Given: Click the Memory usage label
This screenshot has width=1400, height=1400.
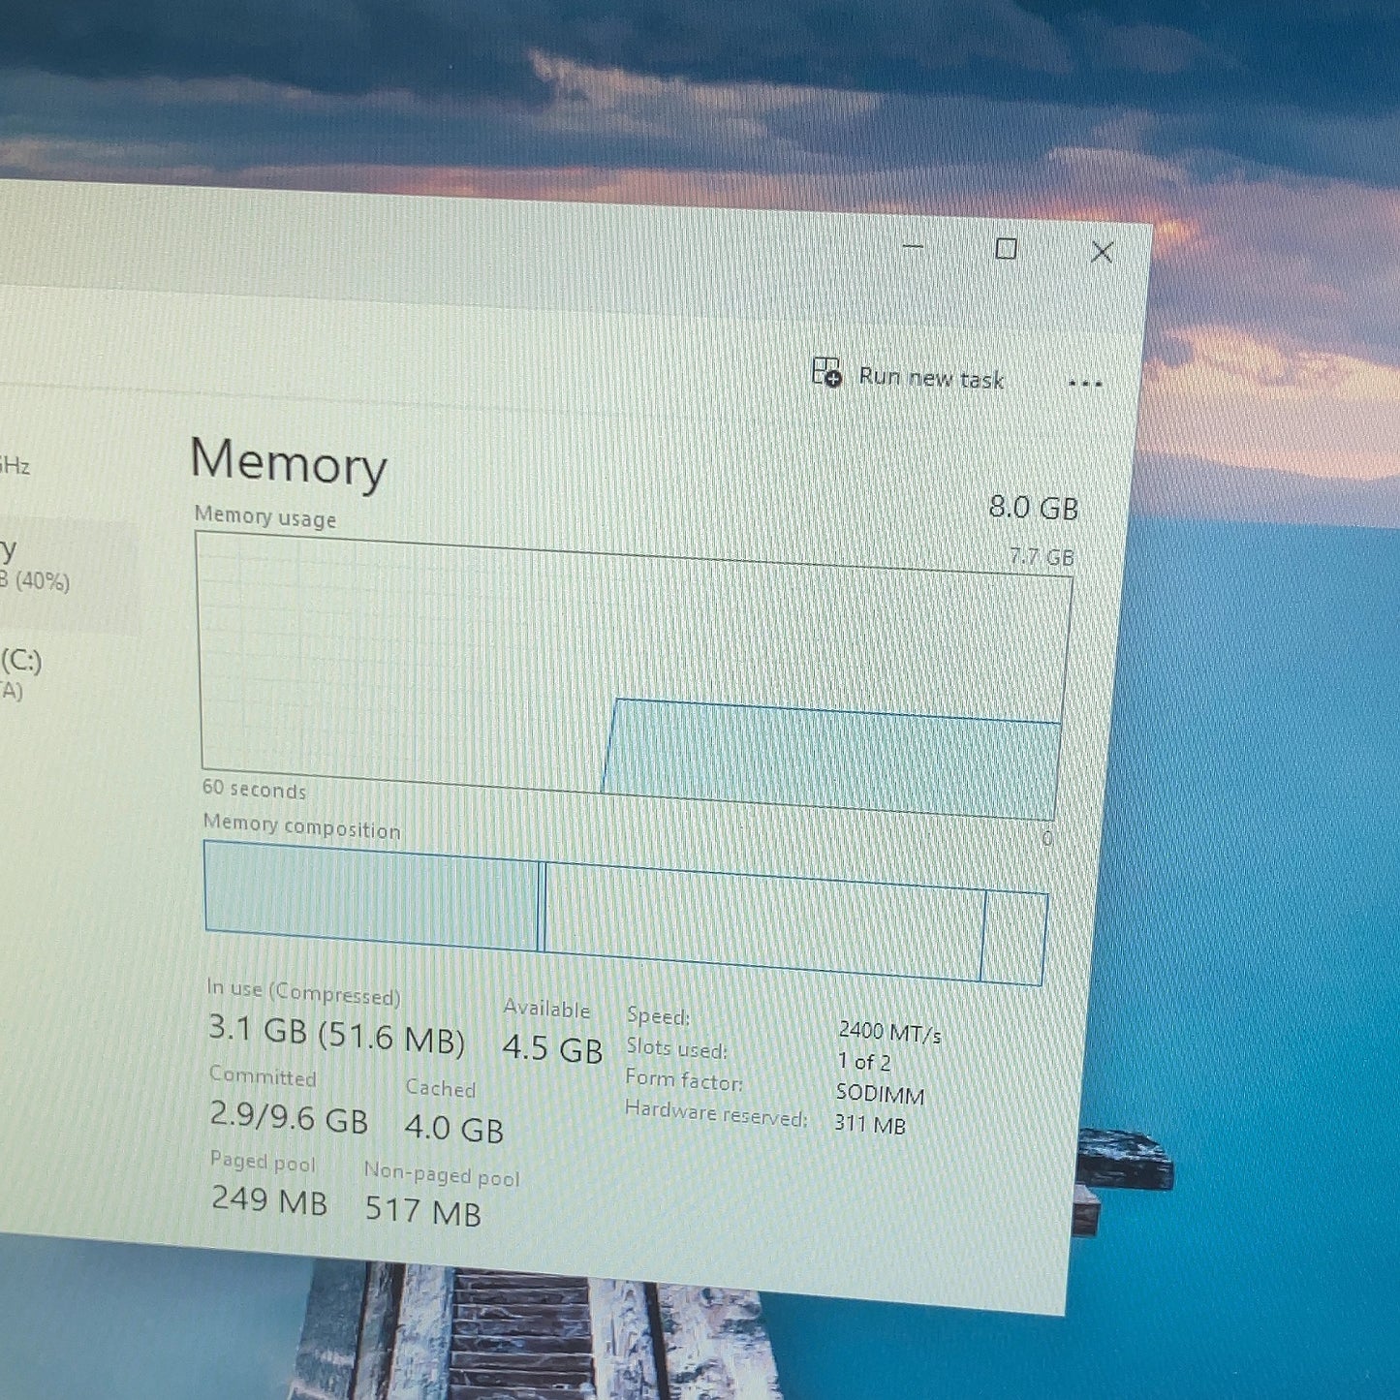Looking at the screenshot, I should pos(265,516).
